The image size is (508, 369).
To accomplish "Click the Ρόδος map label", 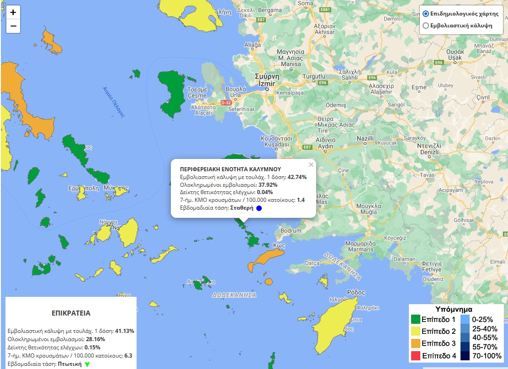I will pos(356,293).
